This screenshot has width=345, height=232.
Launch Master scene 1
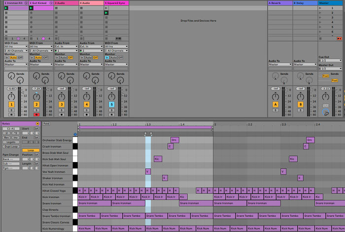click(320, 8)
